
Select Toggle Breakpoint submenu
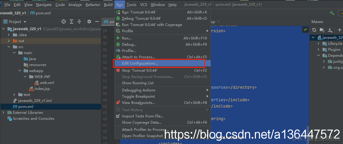click(162, 96)
